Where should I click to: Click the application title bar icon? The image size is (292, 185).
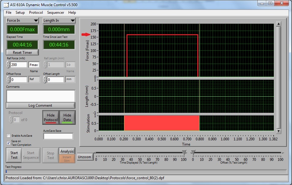[6, 5]
